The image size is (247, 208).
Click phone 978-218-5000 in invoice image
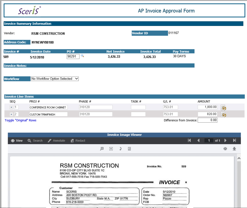(75, 202)
